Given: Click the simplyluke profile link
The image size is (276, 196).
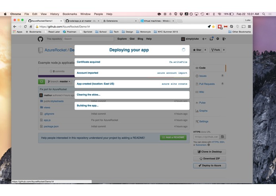Looking at the screenshot, I should (x=190, y=39).
